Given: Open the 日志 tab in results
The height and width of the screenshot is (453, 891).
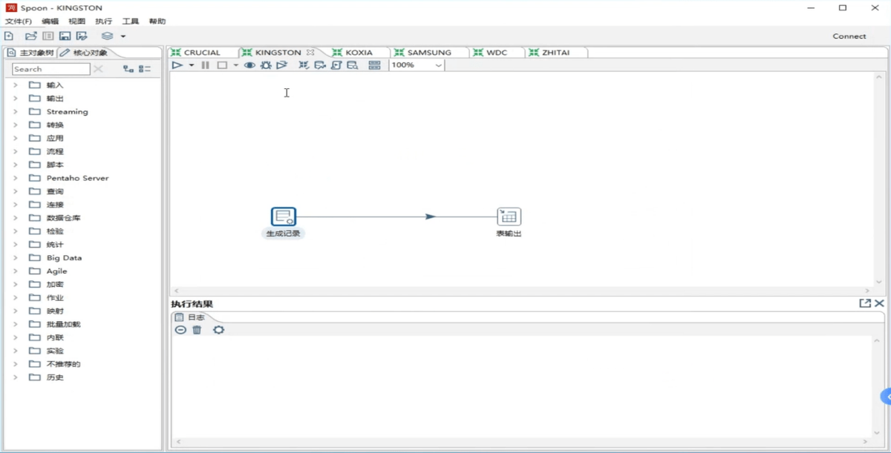Looking at the screenshot, I should pos(191,317).
